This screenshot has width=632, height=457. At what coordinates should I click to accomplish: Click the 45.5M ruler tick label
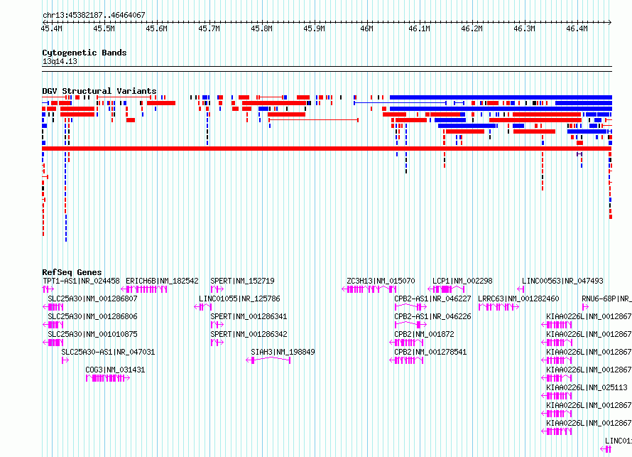pyautogui.click(x=104, y=28)
